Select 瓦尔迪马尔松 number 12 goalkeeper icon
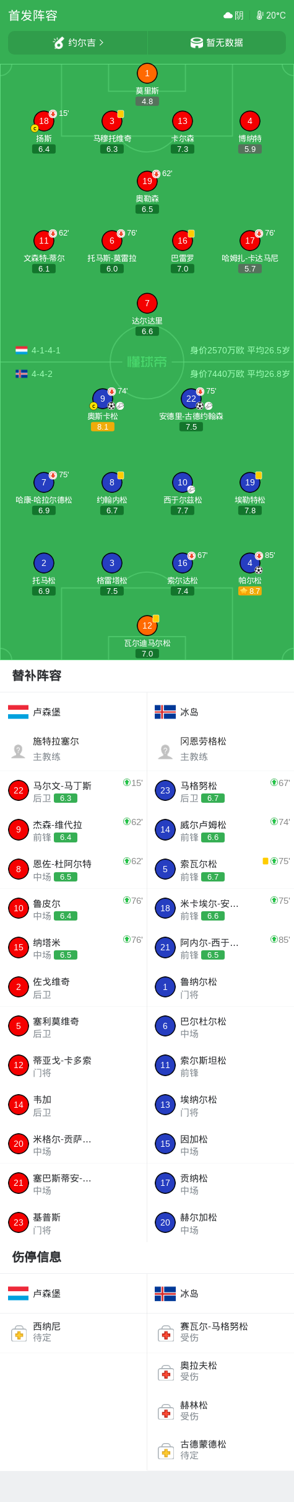 [x=147, y=625]
